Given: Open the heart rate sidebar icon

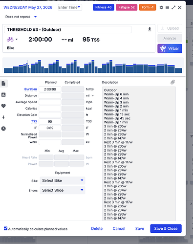Looking at the screenshot, I should (x=3, y=106).
